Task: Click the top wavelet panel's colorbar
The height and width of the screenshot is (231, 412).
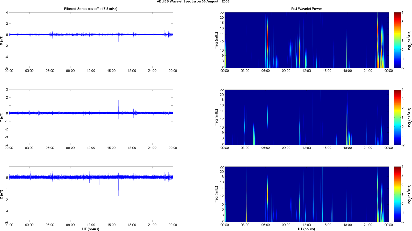Action: tap(397, 40)
